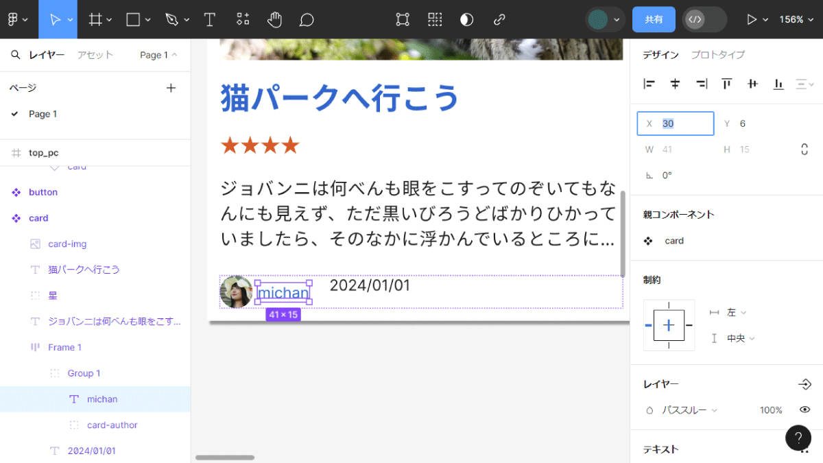Open the Frame tool dropdown arrow
This screenshot has height=463, width=823.
[x=109, y=20]
